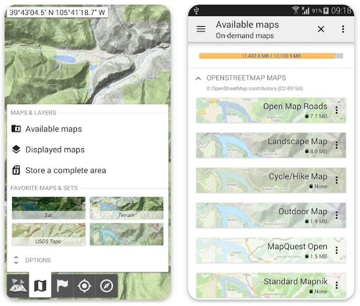Open the overflow menu in Available maps header
The width and height of the screenshot is (360, 306).
pyautogui.click(x=343, y=29)
